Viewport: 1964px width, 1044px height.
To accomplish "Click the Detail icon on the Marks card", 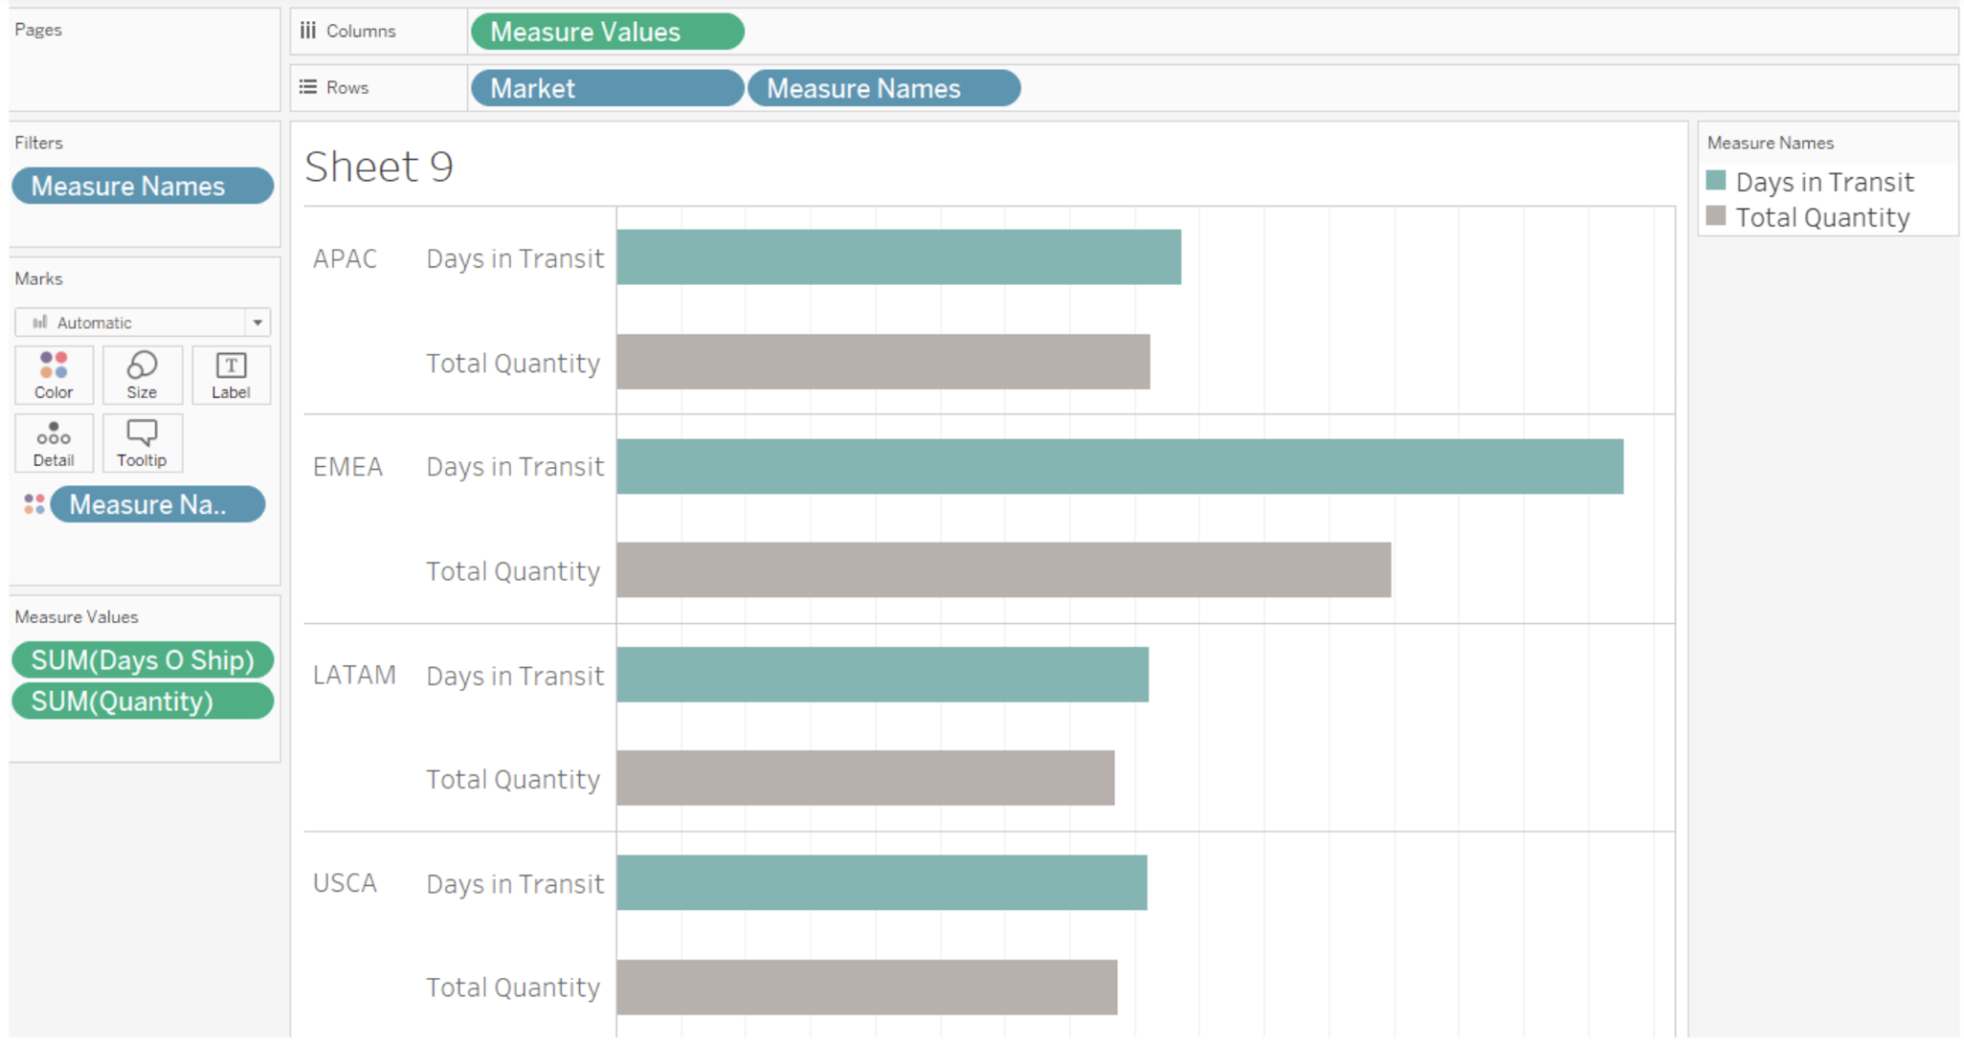I will click(x=53, y=442).
